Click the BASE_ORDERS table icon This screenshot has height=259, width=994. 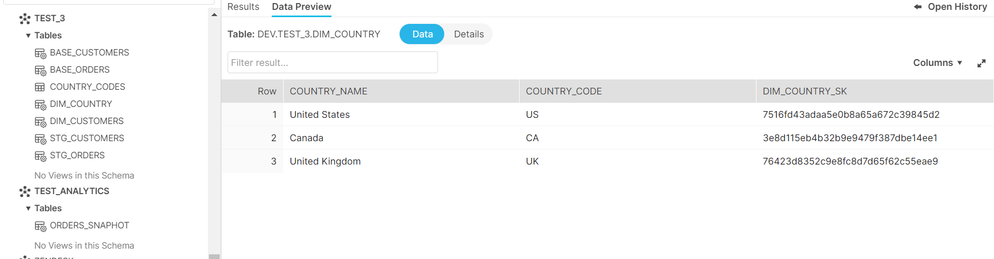click(x=40, y=70)
